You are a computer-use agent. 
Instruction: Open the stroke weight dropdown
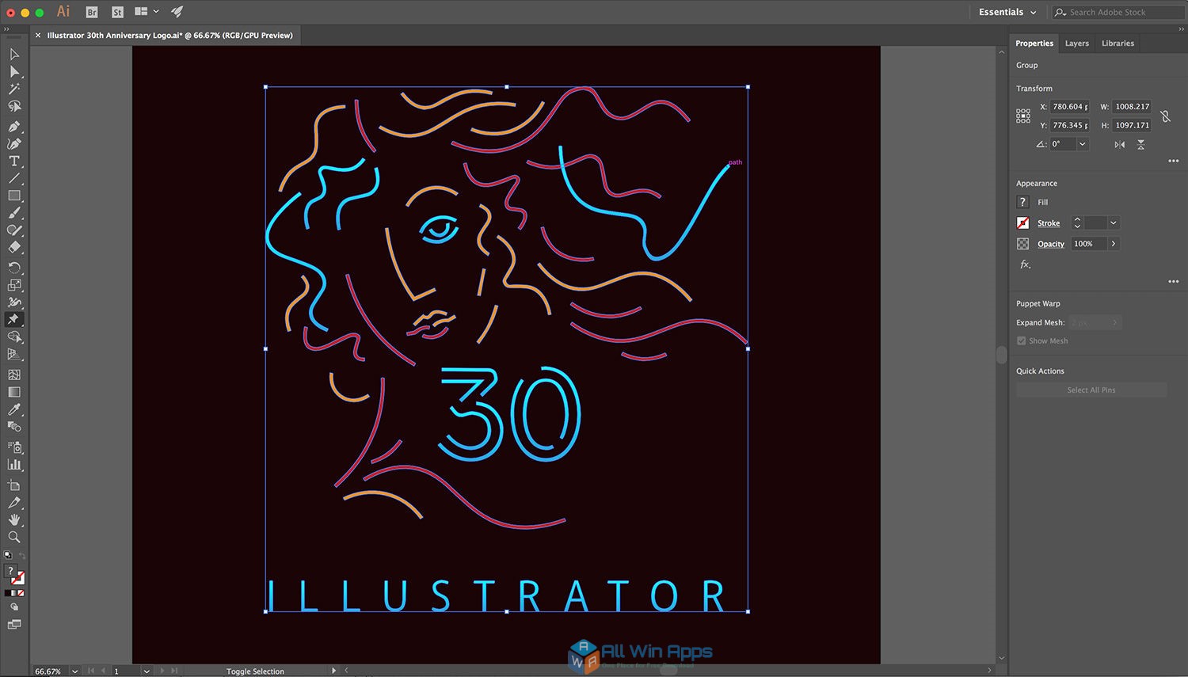tap(1114, 223)
